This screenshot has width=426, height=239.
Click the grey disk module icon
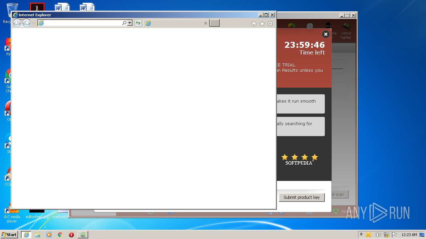[310, 26]
